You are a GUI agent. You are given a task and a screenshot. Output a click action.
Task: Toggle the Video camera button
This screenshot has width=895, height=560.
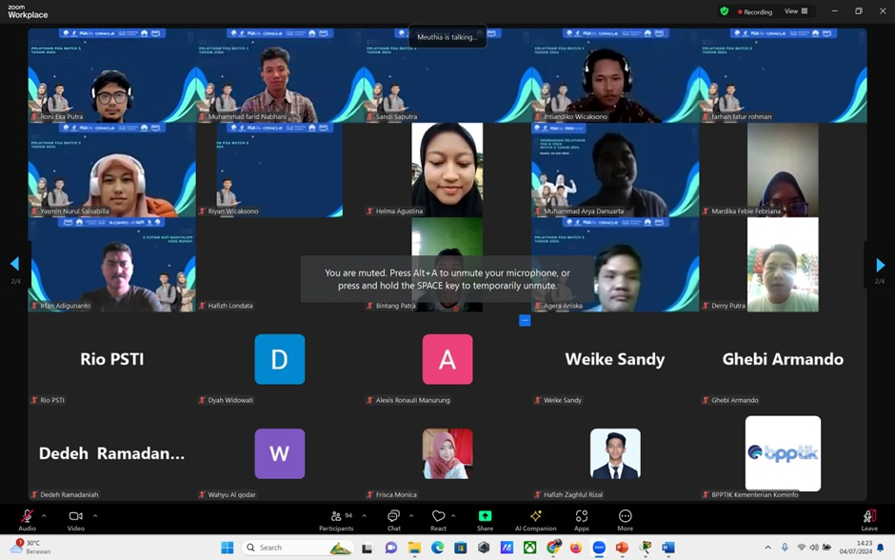75,517
